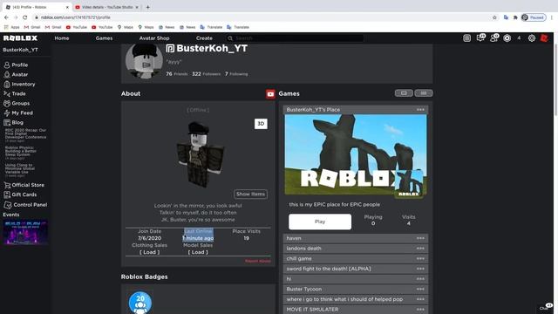This screenshot has height=314, width=558.
Task: Open options dots for haven game
Action: tap(420, 238)
